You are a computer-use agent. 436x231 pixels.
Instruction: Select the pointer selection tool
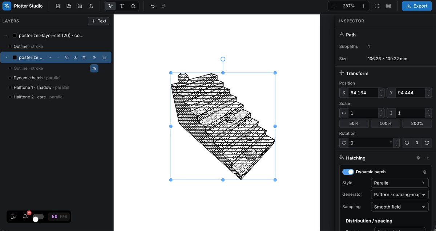pos(110,6)
